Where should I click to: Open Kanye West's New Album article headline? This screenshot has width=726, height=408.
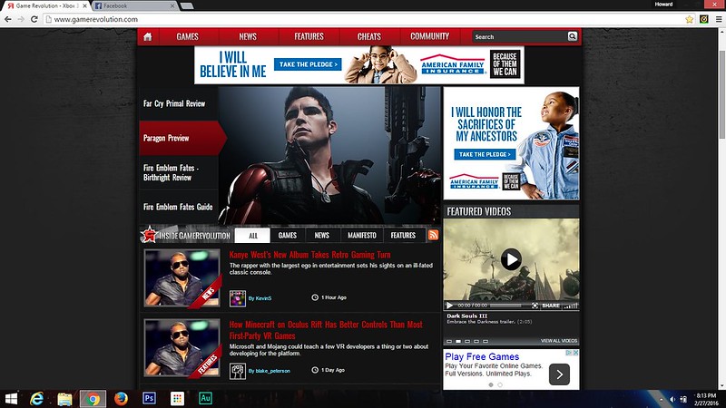tap(309, 255)
